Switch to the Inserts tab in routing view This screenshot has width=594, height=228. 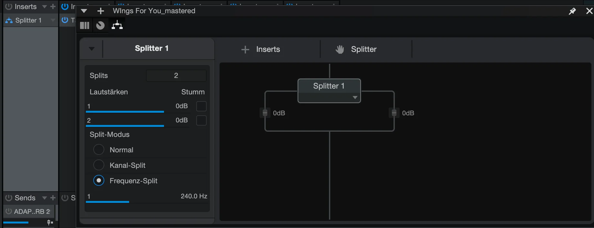click(268, 49)
